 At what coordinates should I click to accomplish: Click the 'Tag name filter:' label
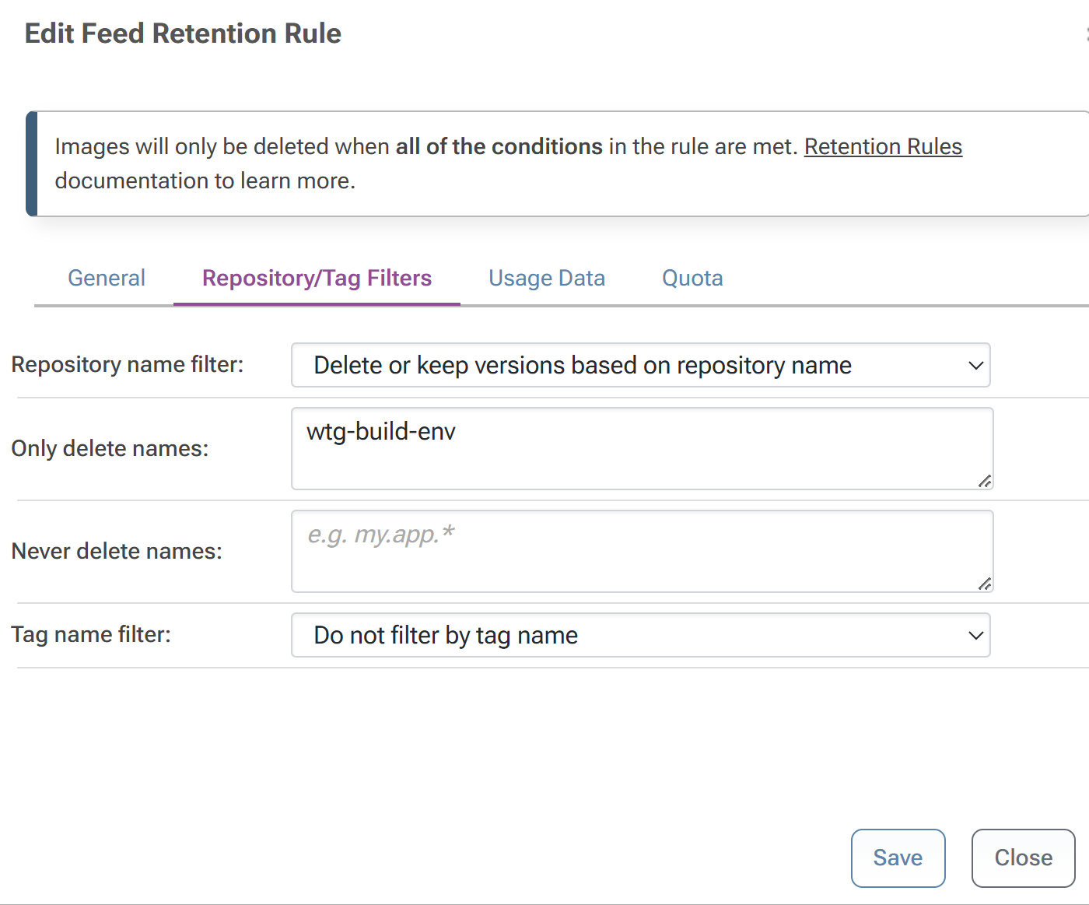point(91,634)
